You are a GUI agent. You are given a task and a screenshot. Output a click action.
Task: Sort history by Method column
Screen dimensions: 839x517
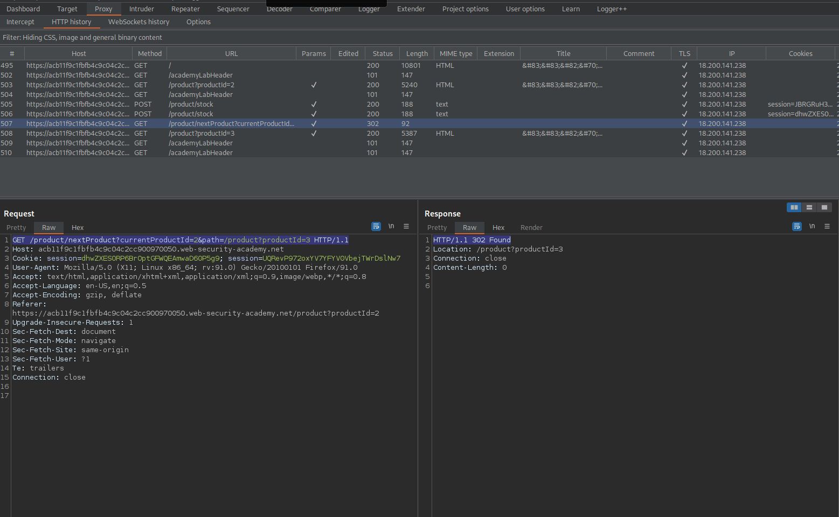[x=150, y=54]
